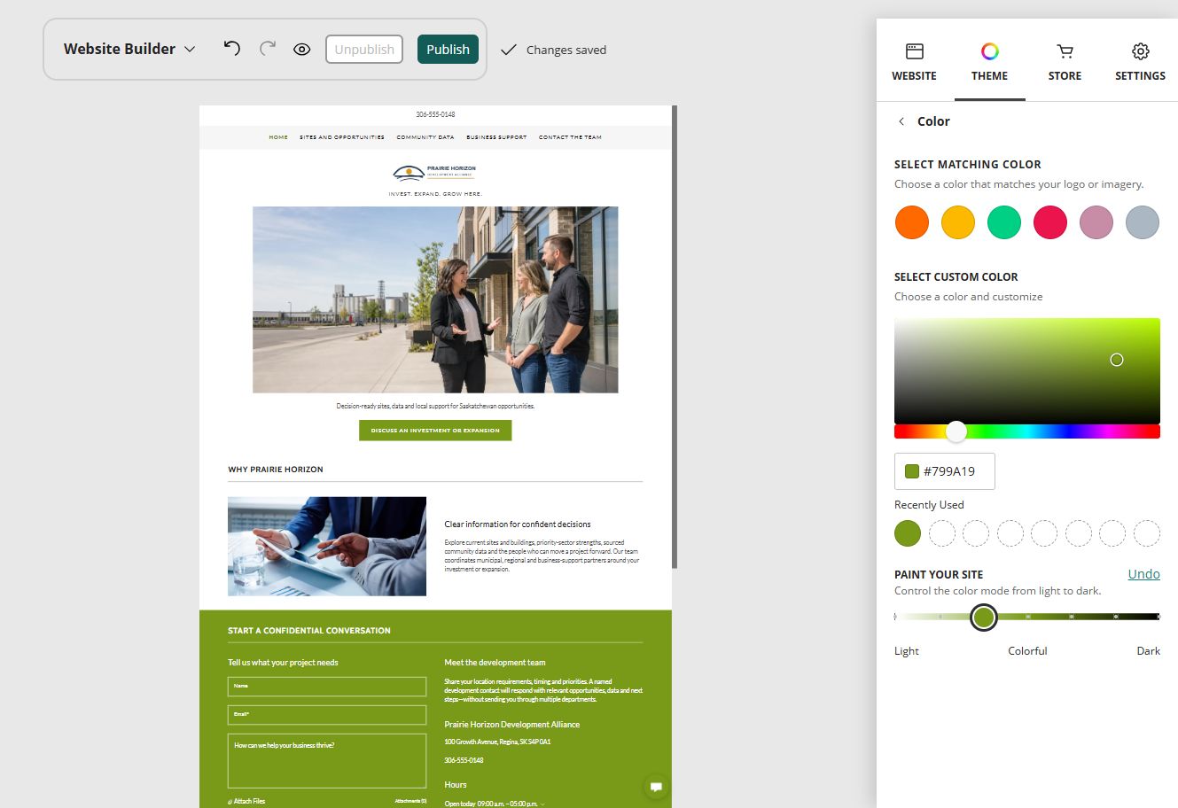The height and width of the screenshot is (808, 1178).
Task: Open the STORE tab
Action: (1065, 62)
